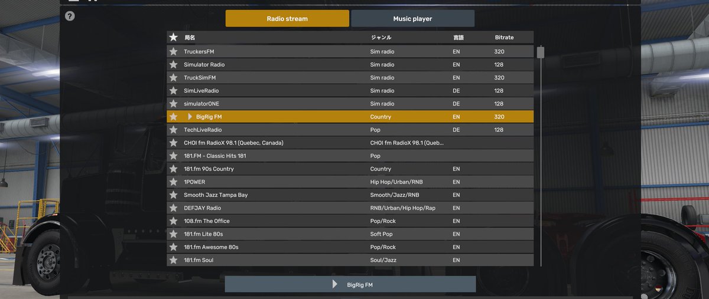709x299 pixels.
Task: Click the RNB/Urban/Hip Hop/Rap genre cell
Action: point(402,208)
